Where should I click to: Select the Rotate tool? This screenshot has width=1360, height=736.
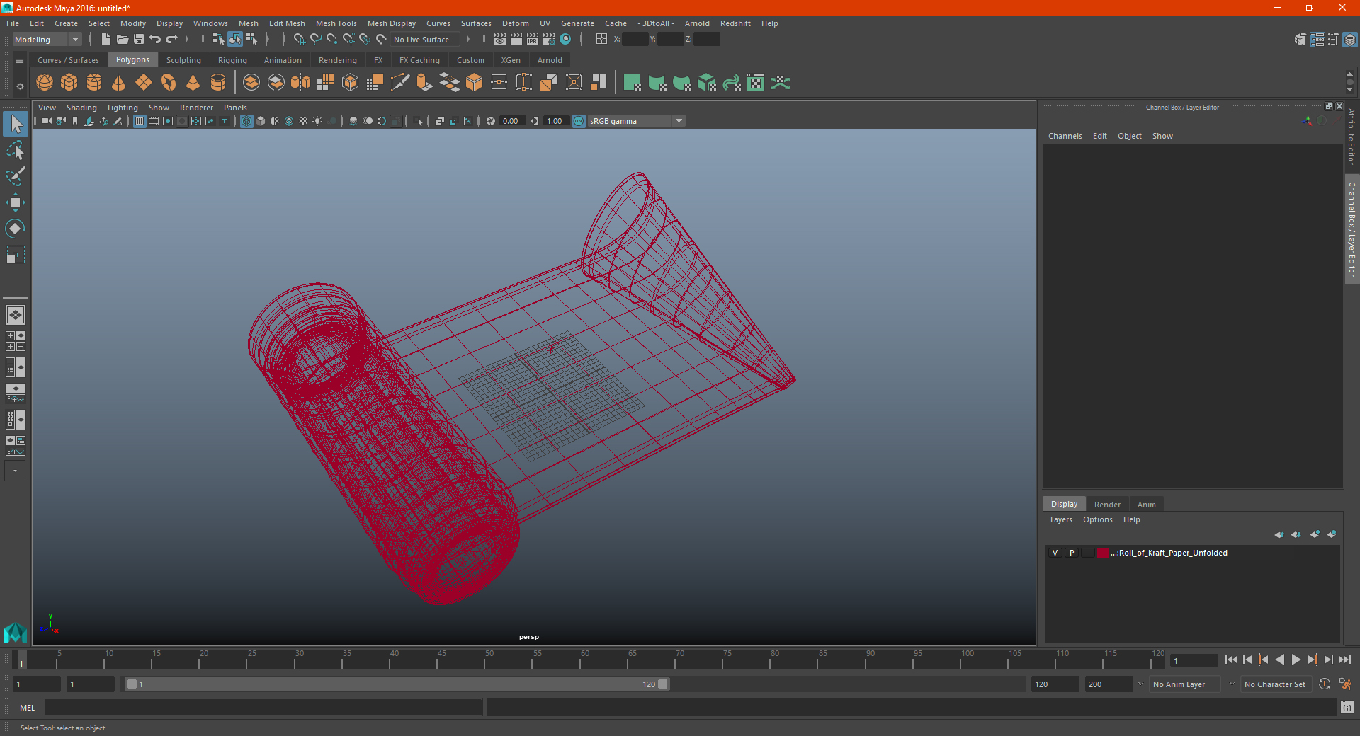(16, 229)
